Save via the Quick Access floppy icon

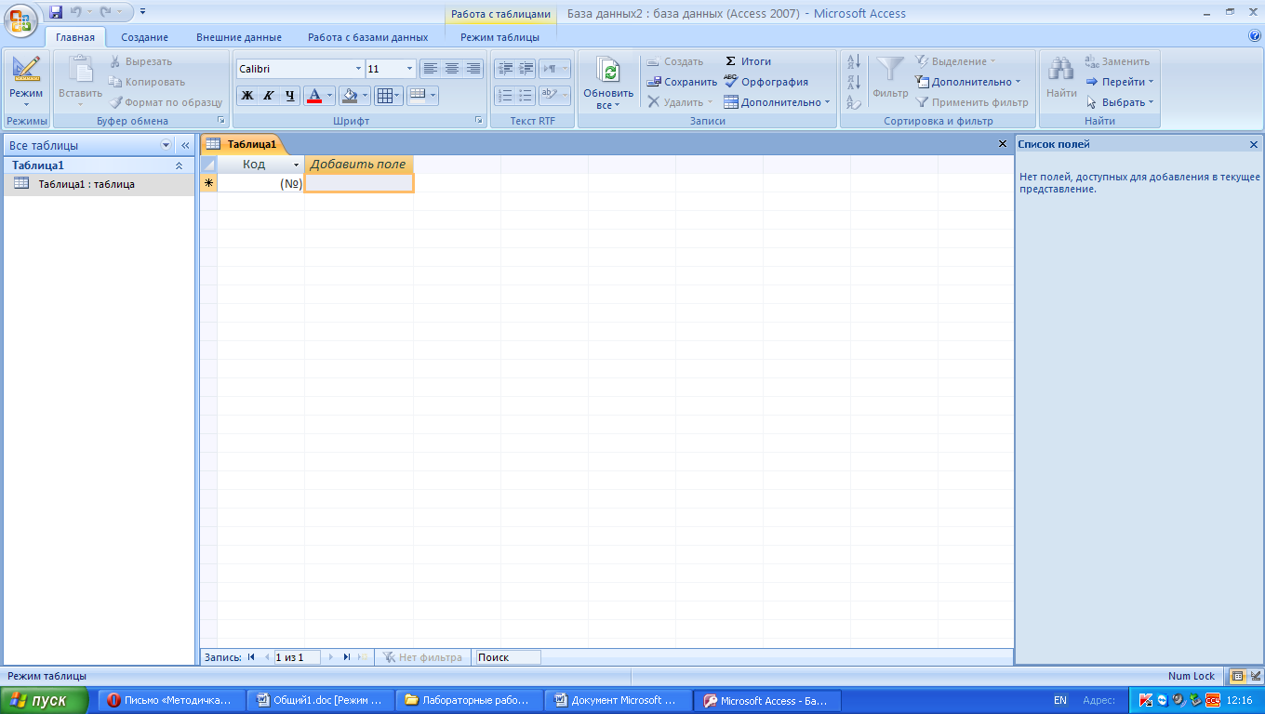(x=56, y=12)
